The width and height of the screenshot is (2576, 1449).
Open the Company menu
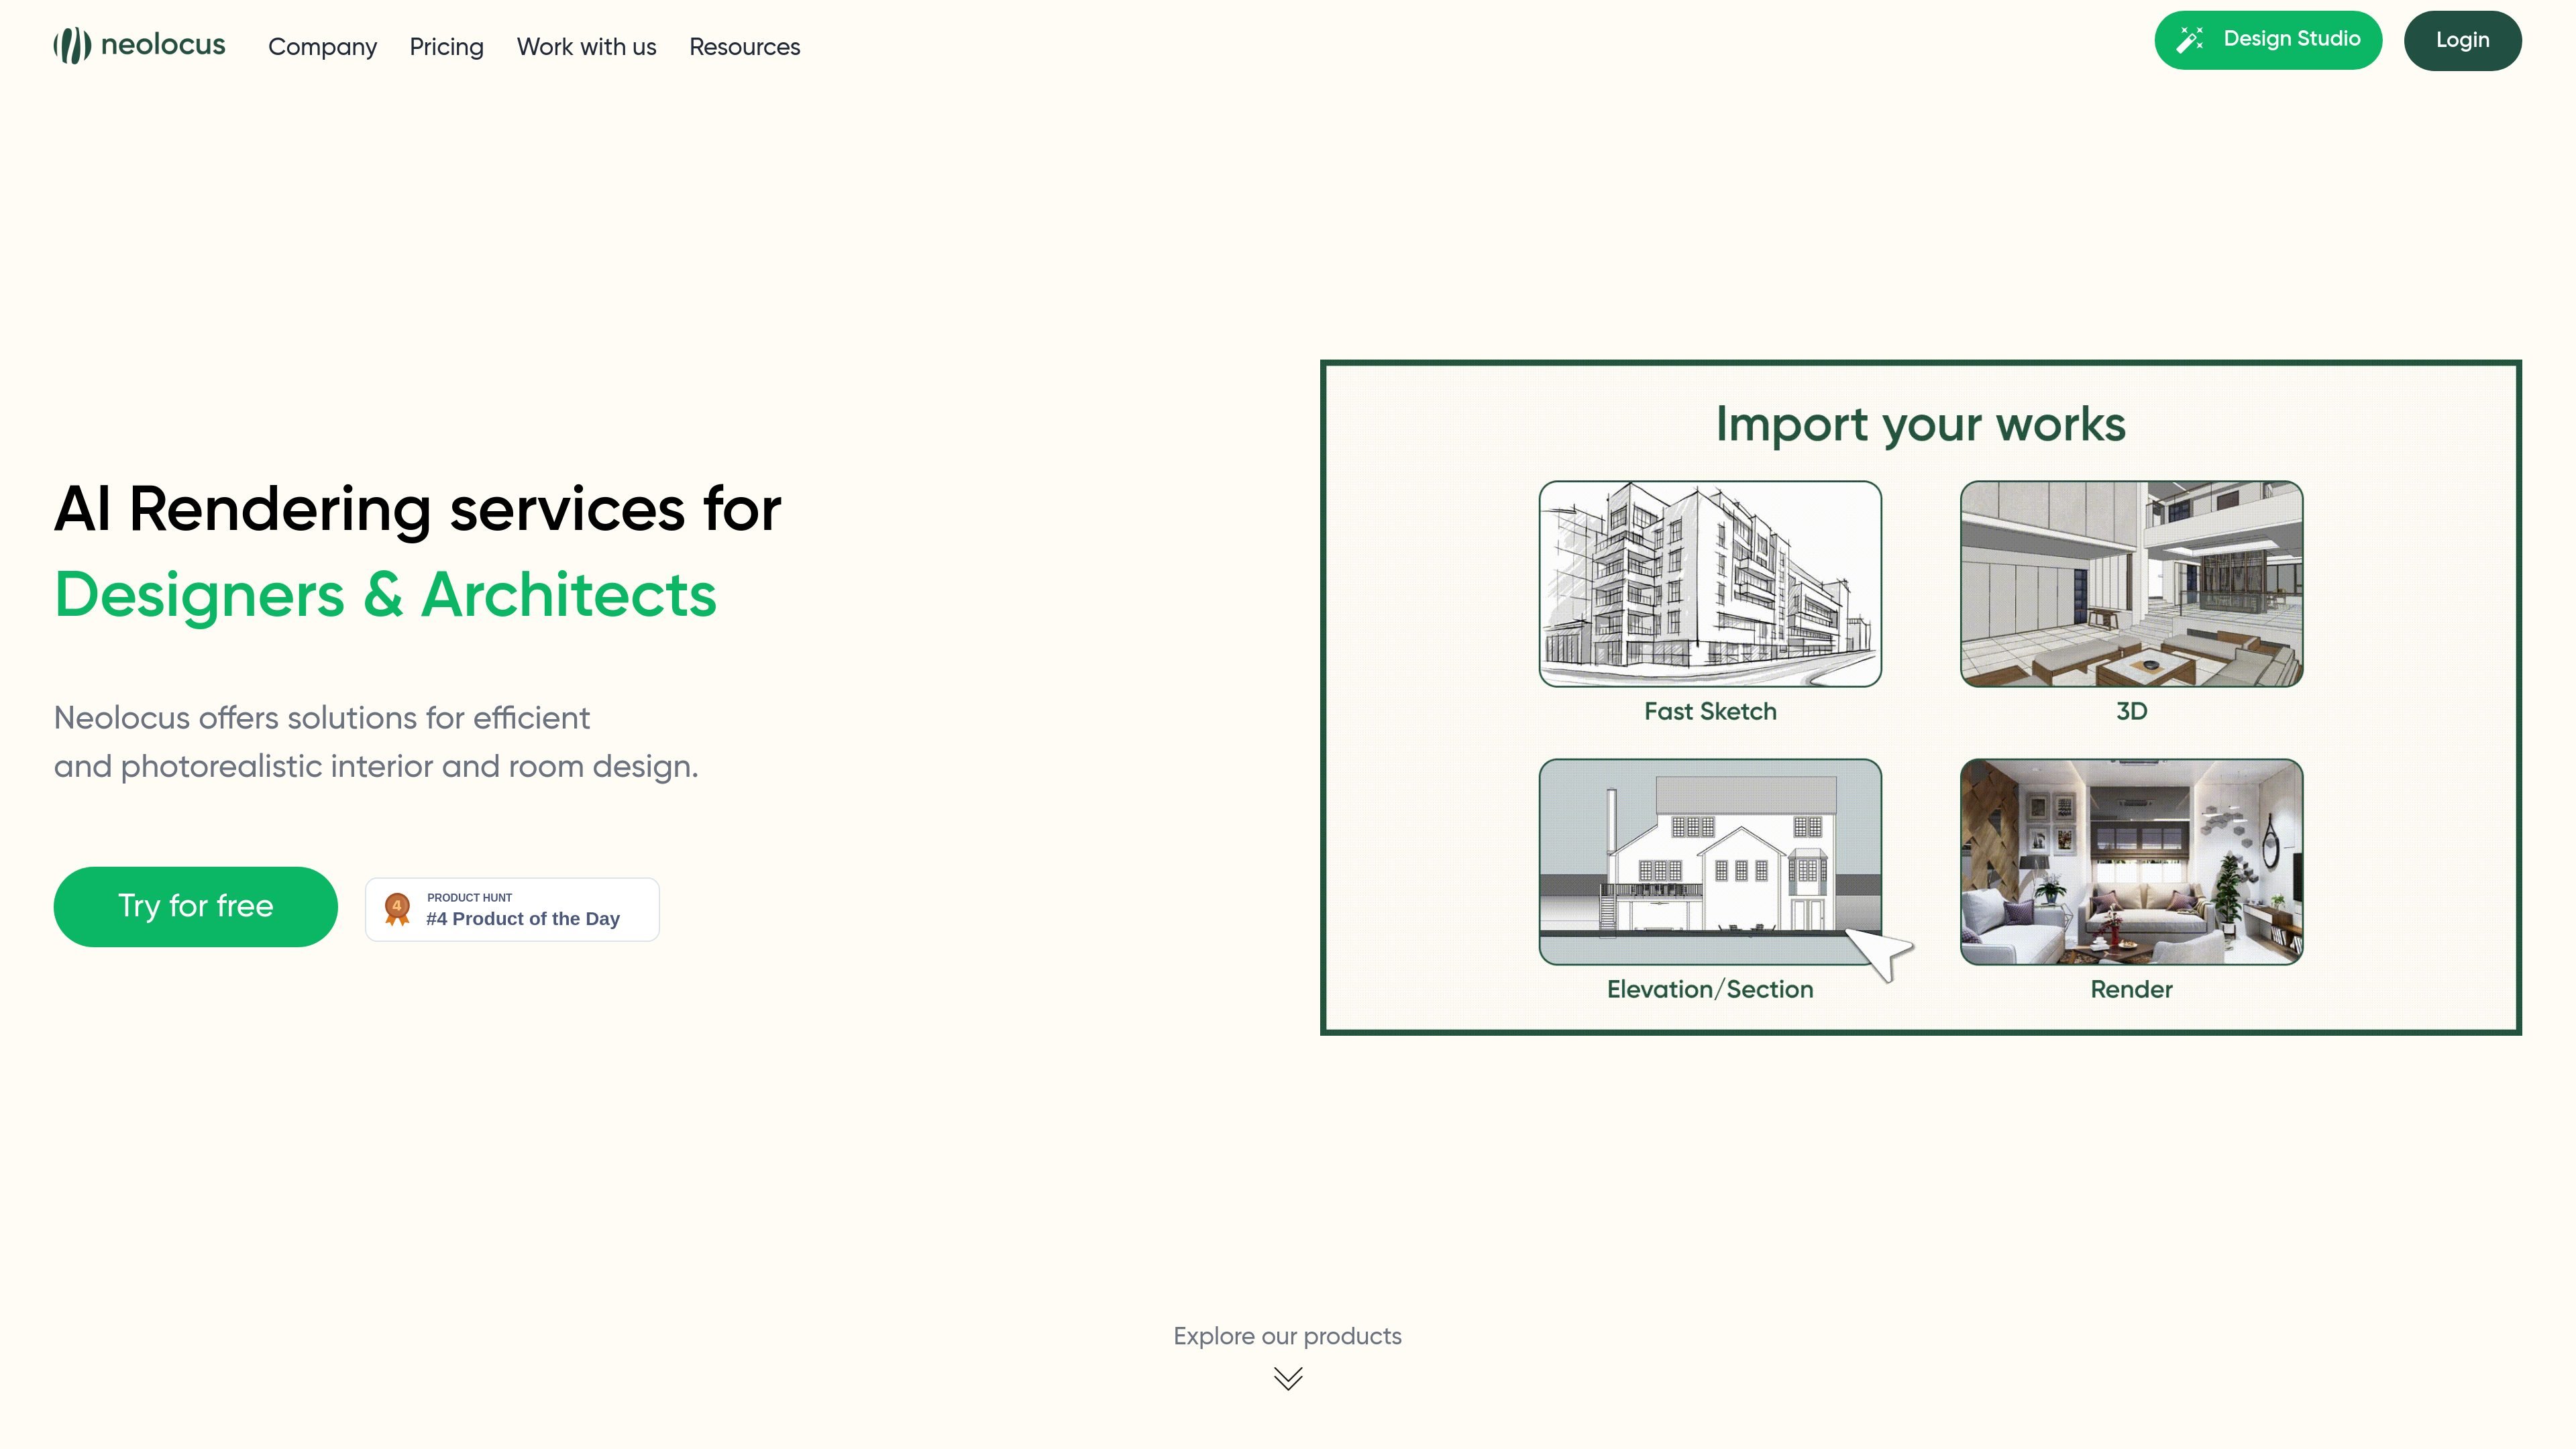tap(322, 47)
